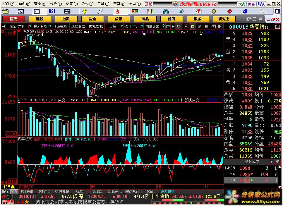Select the yellow crosshair move icon

pyautogui.click(x=85, y=11)
